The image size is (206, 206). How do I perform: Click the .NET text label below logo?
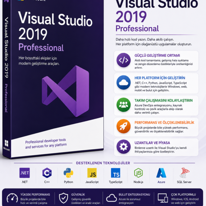(25, 182)
